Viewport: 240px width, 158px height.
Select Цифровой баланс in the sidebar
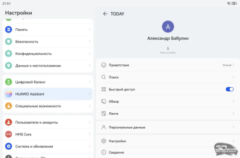coord(48,82)
